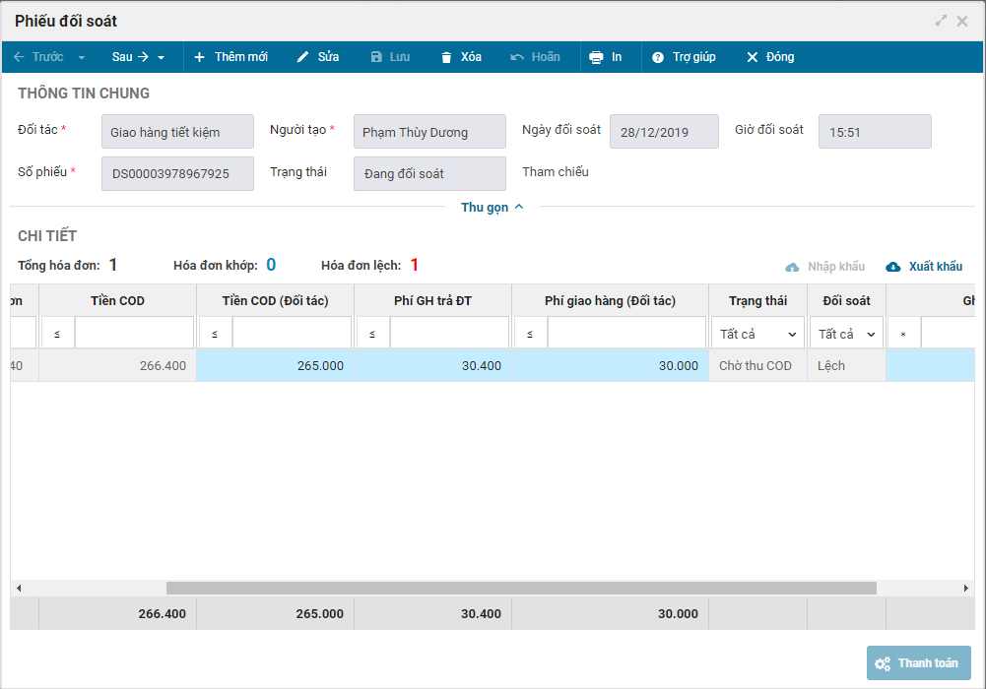Click the Thanh toán payment button
The width and height of the screenshot is (986, 689).
tap(919, 663)
